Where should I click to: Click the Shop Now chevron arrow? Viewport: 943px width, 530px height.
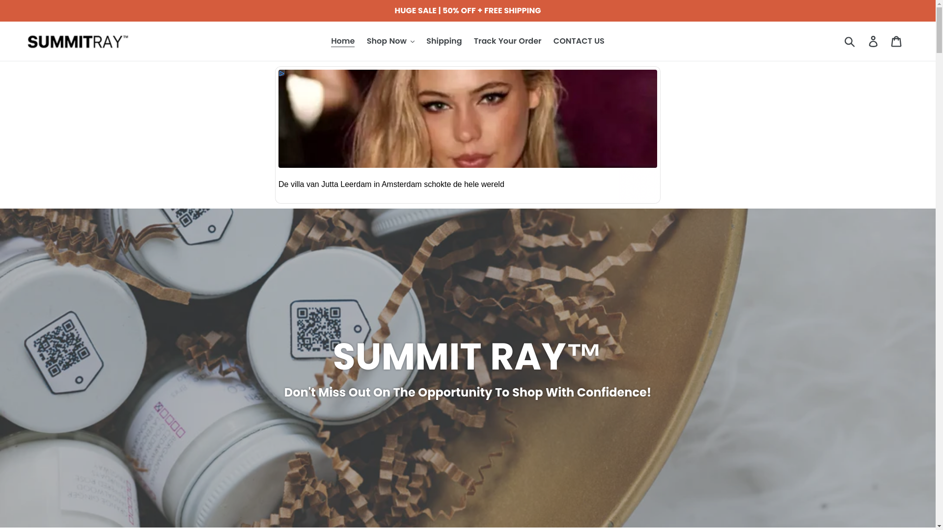coord(412,42)
